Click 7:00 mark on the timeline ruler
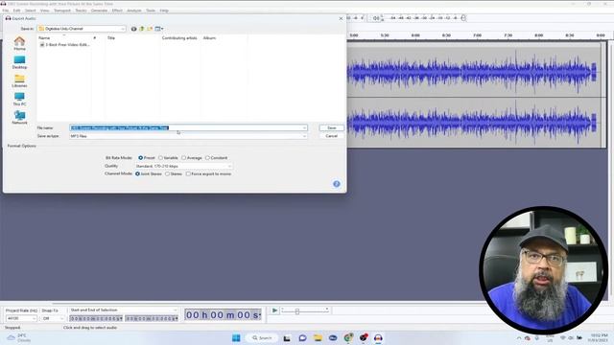 478,35
